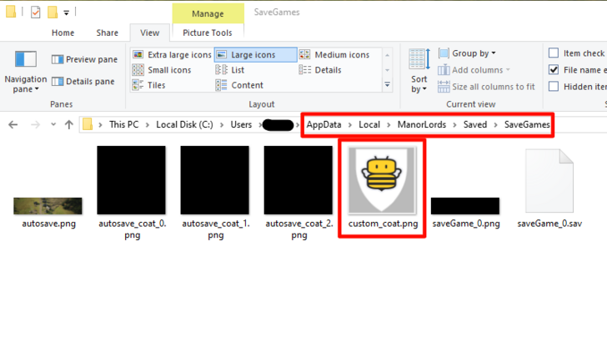Click Local breadcrumb in path

pos(369,125)
